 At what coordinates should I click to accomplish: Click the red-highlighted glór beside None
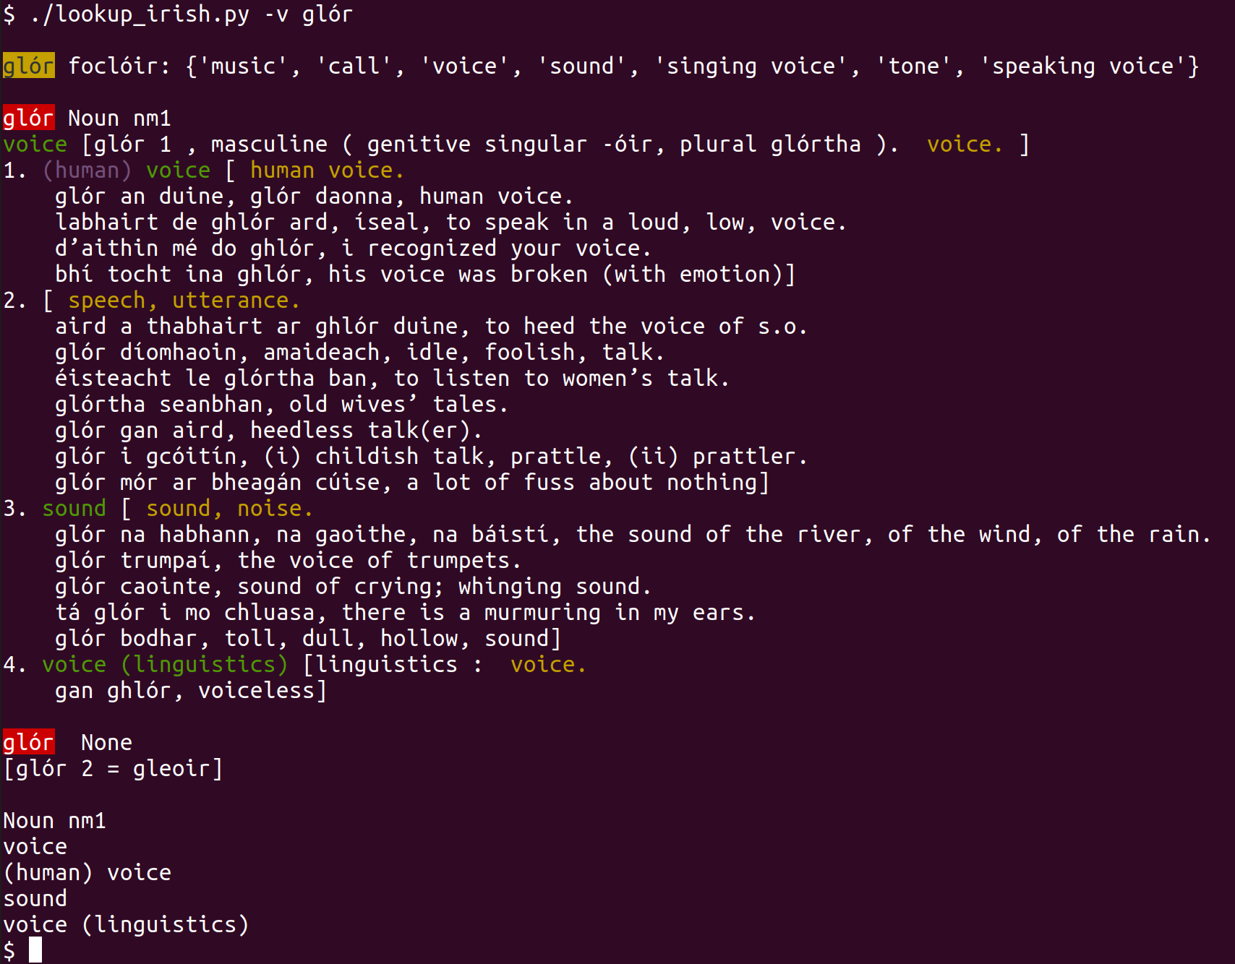(x=28, y=742)
